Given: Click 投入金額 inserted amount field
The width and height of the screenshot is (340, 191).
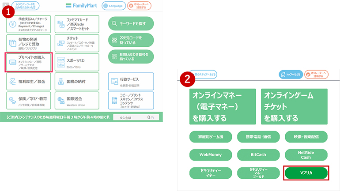Looking at the screenshot, I should [136, 118].
